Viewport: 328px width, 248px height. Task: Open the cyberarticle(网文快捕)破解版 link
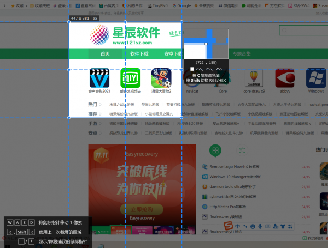click(233, 197)
